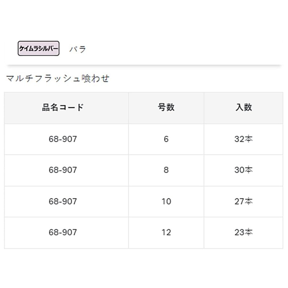Viewport: 288px width, 288px height.
Task: Choose the size number 12 cell
Action: point(166,233)
